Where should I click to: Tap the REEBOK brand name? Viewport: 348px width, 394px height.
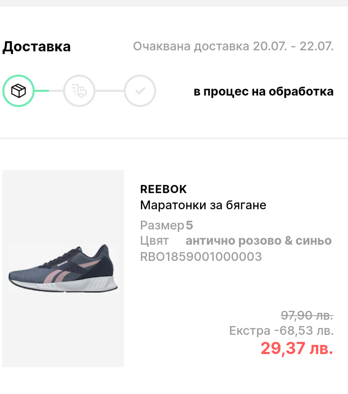[x=163, y=189]
